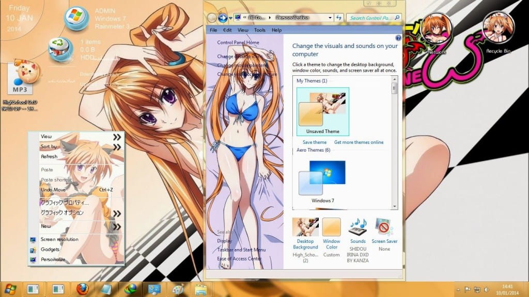Open the Desktop Background settings icon
The height and width of the screenshot is (297, 529).
pos(305,227)
